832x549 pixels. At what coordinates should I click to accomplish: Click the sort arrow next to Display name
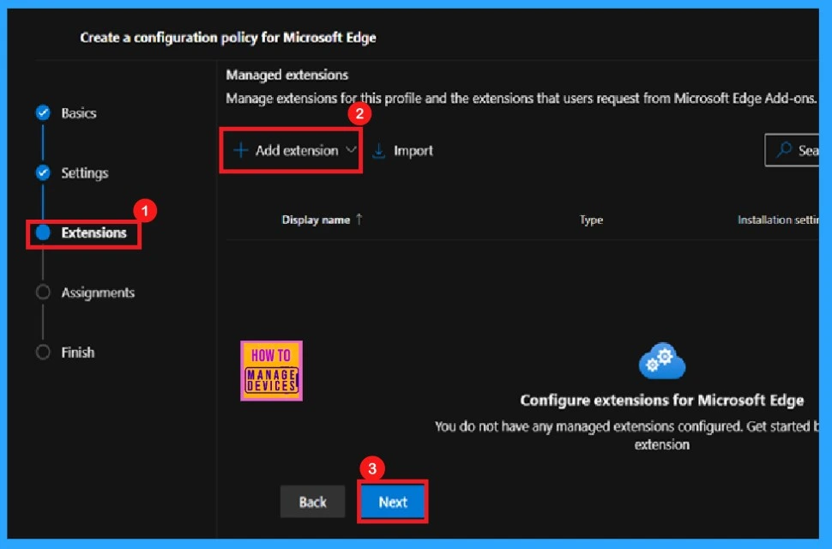click(359, 219)
